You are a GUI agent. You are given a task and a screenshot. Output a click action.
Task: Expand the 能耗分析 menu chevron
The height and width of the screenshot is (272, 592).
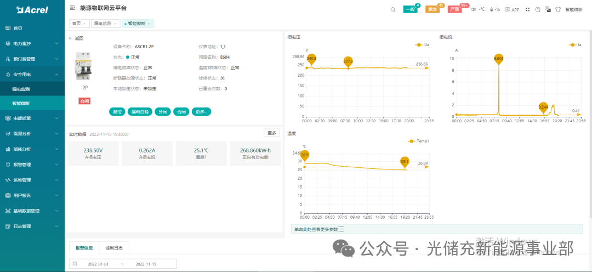tap(56, 149)
